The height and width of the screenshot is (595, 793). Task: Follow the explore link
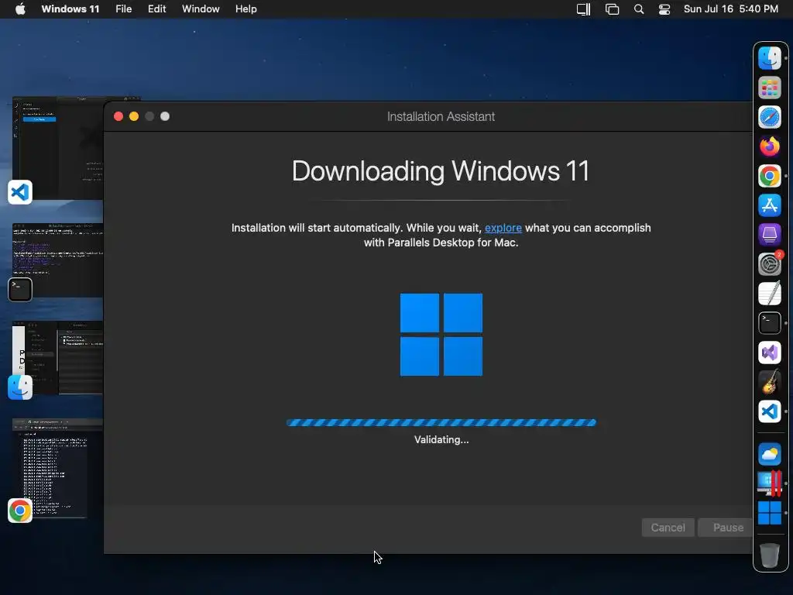point(503,228)
